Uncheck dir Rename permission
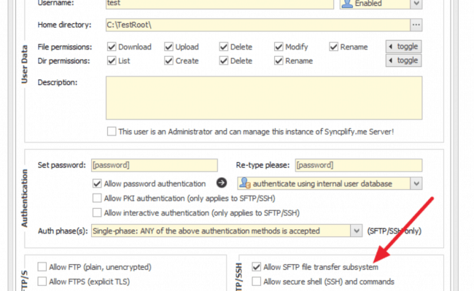The height and width of the screenshot is (291, 474). pos(279,60)
